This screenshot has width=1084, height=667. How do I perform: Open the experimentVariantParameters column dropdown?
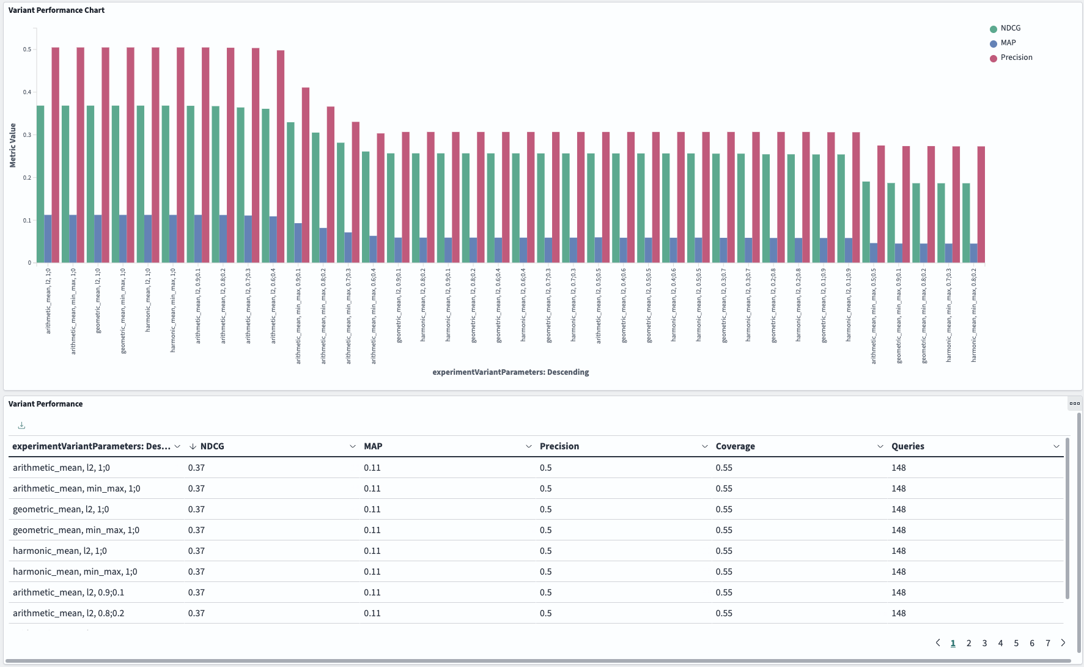tap(178, 446)
